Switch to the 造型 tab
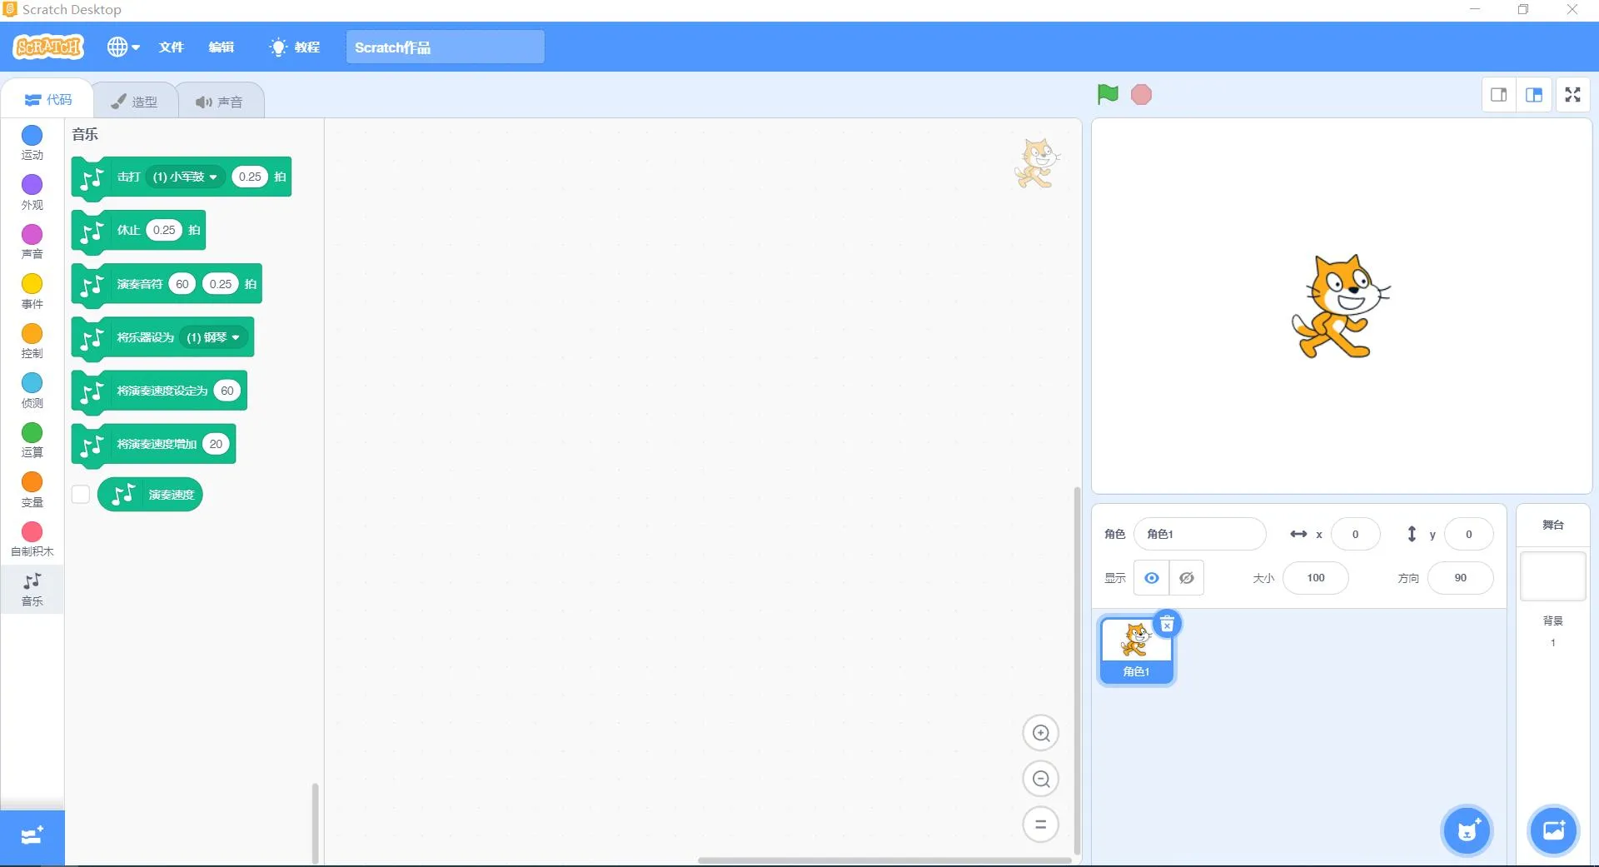Image resolution: width=1599 pixels, height=867 pixels. pyautogui.click(x=135, y=102)
